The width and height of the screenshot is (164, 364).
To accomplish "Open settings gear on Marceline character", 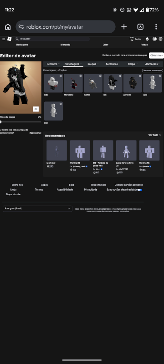I will [x=80, y=76].
